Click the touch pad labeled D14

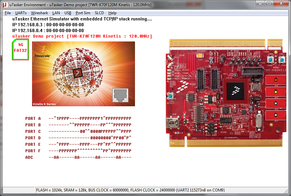(276, 103)
